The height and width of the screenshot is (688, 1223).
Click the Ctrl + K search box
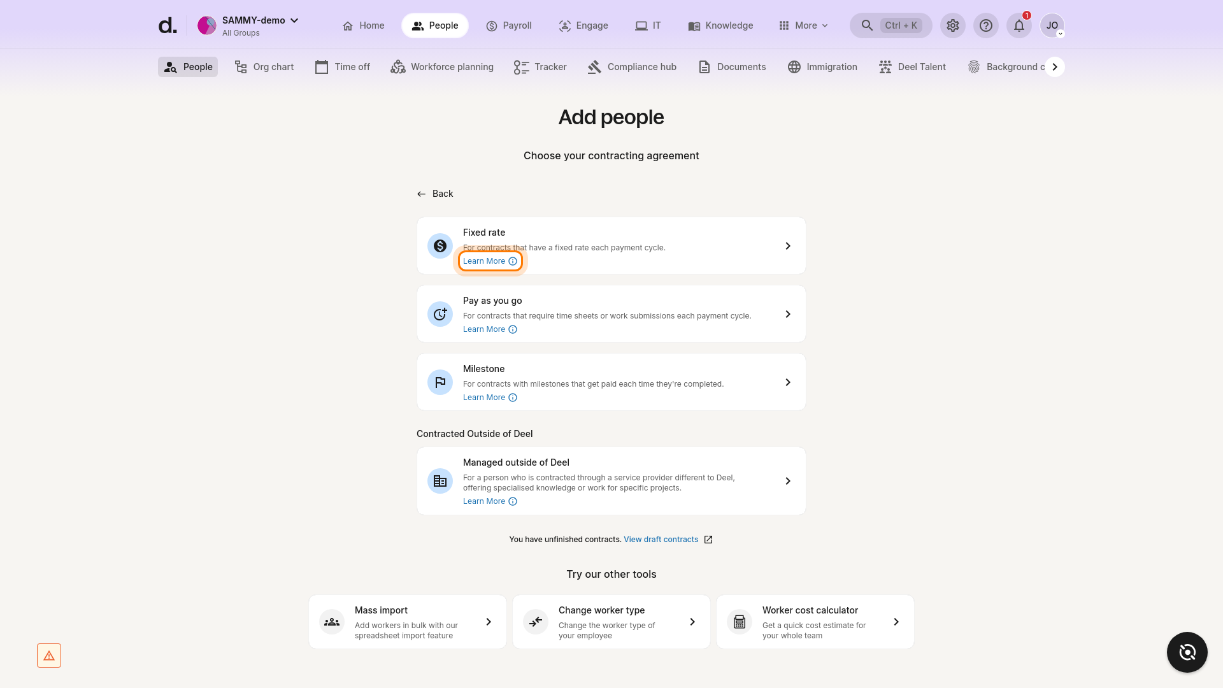pos(890,25)
